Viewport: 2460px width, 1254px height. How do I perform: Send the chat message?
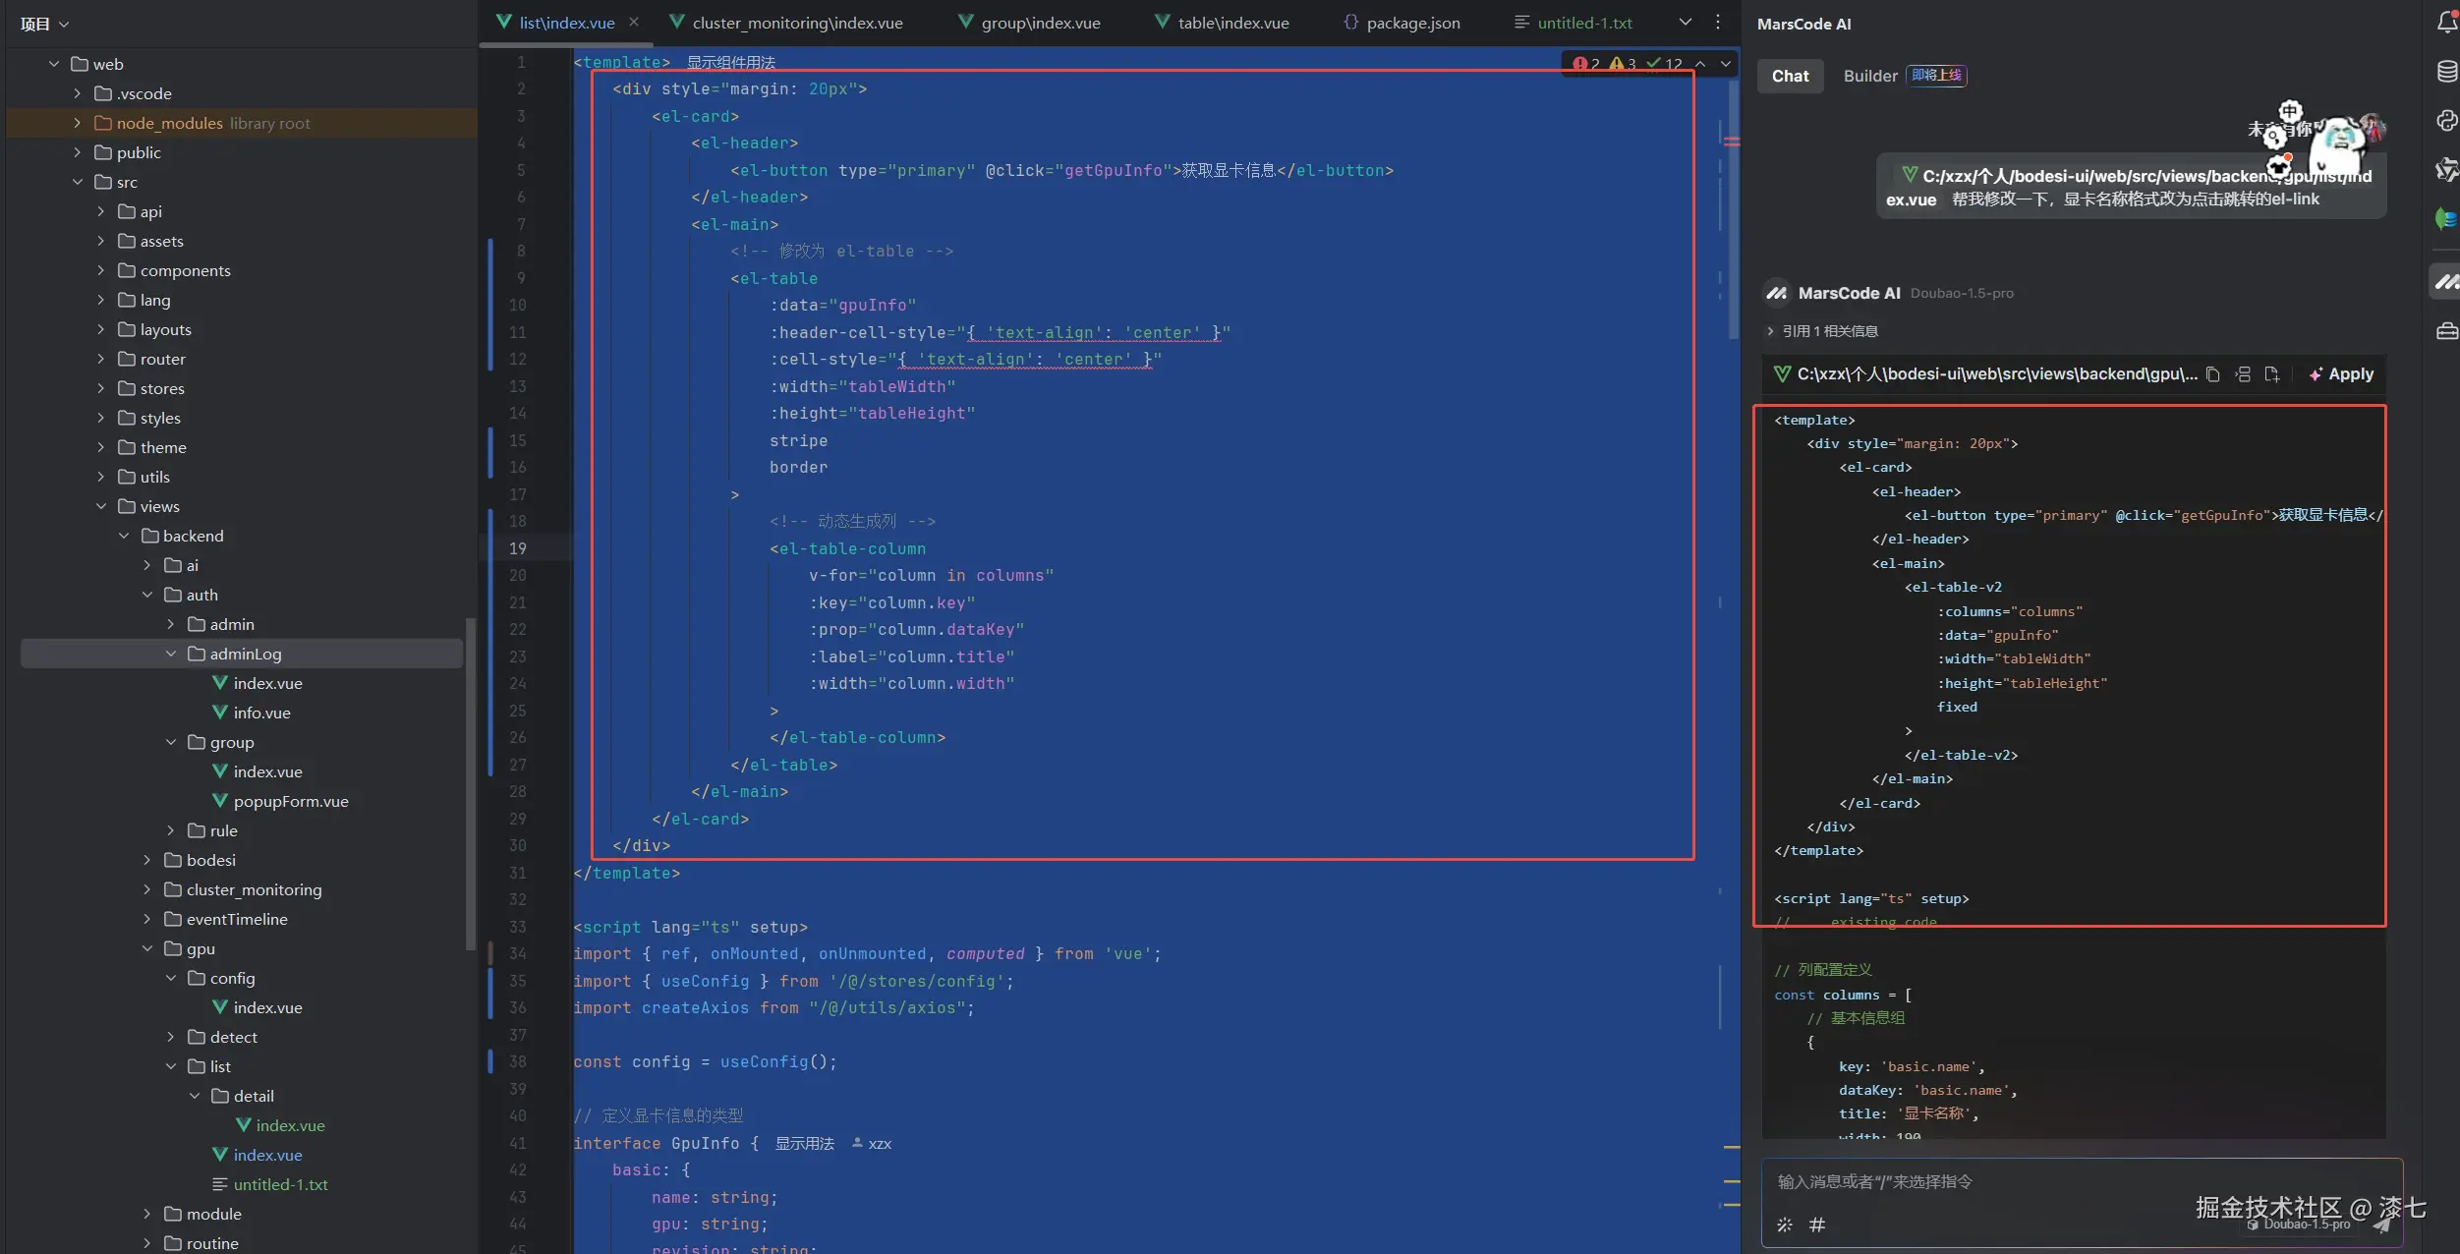(x=2381, y=1225)
